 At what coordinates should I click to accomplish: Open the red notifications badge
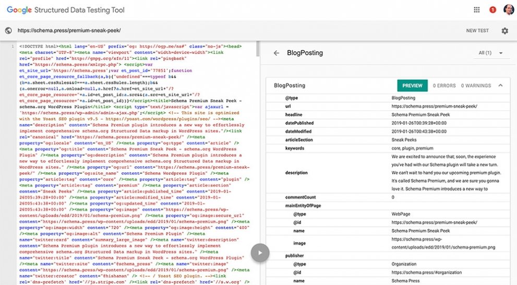[x=492, y=10]
